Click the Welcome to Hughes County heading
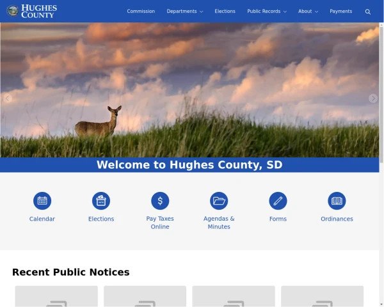Image resolution: width=384 pixels, height=307 pixels. click(189, 165)
